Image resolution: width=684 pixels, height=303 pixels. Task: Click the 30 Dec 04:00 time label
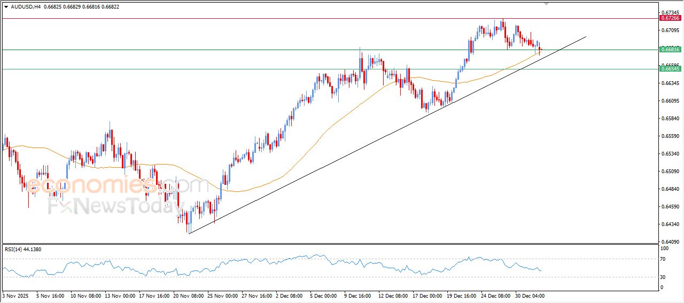[x=530, y=295]
